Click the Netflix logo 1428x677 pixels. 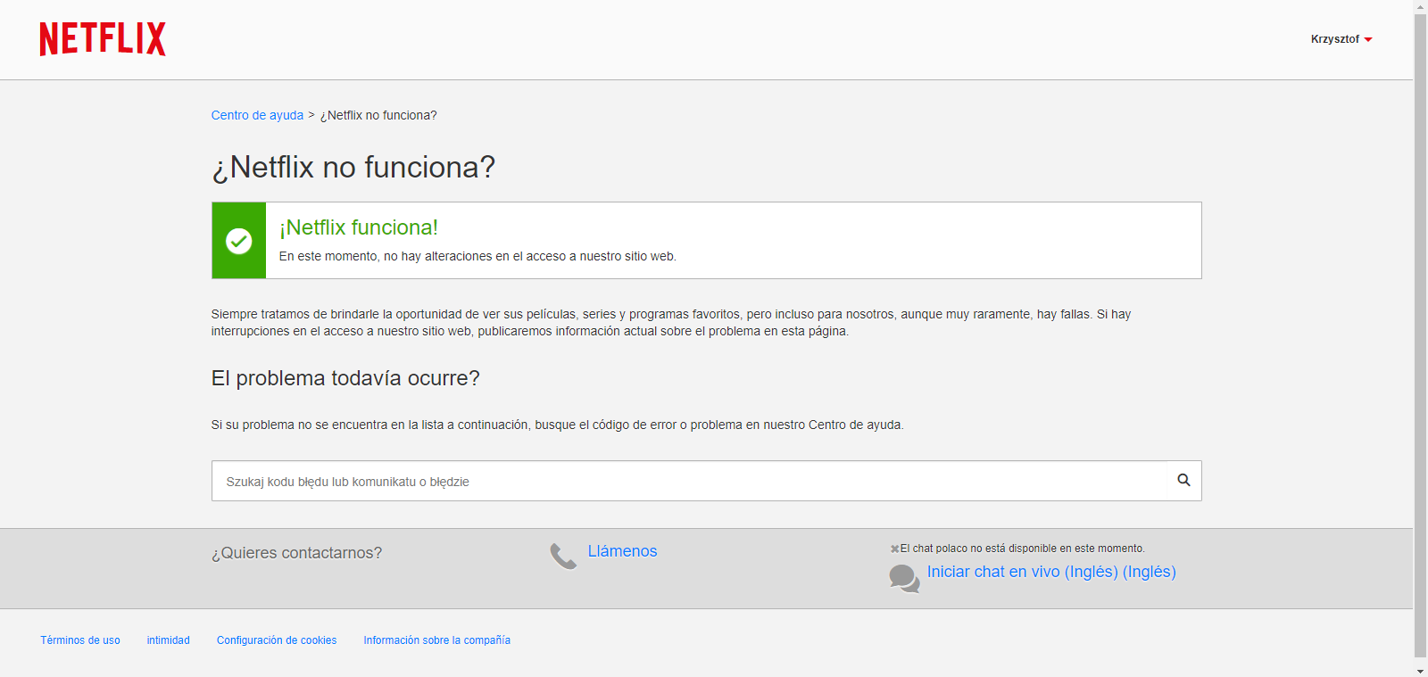(103, 39)
